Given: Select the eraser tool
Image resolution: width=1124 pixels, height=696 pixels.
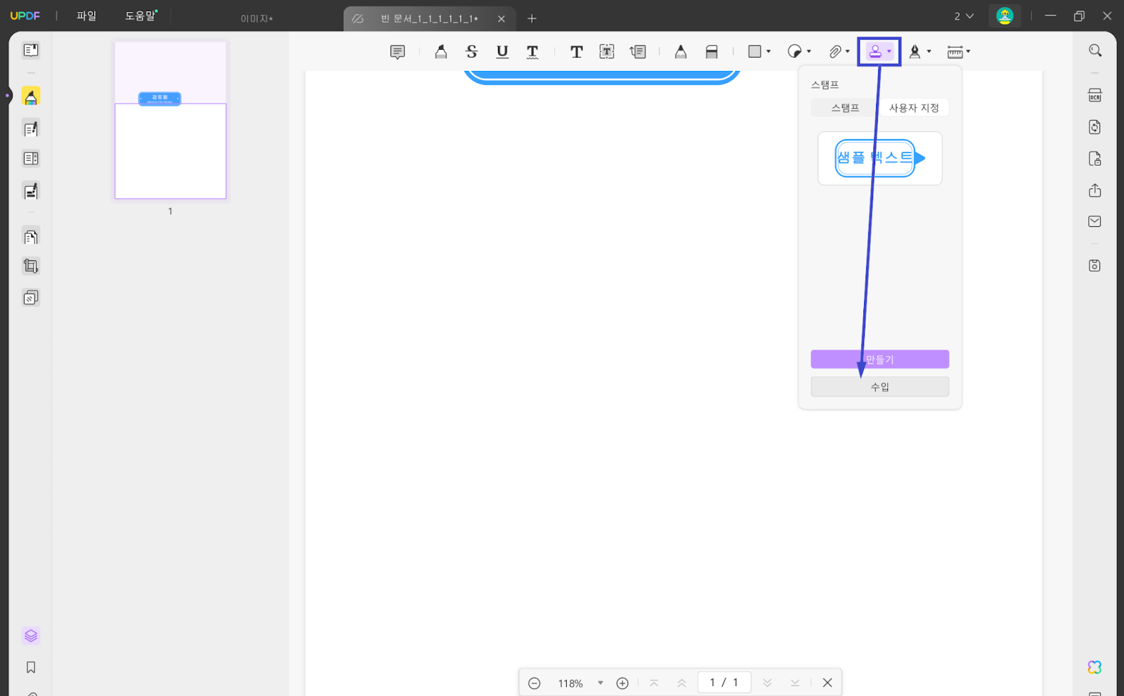Looking at the screenshot, I should [712, 51].
